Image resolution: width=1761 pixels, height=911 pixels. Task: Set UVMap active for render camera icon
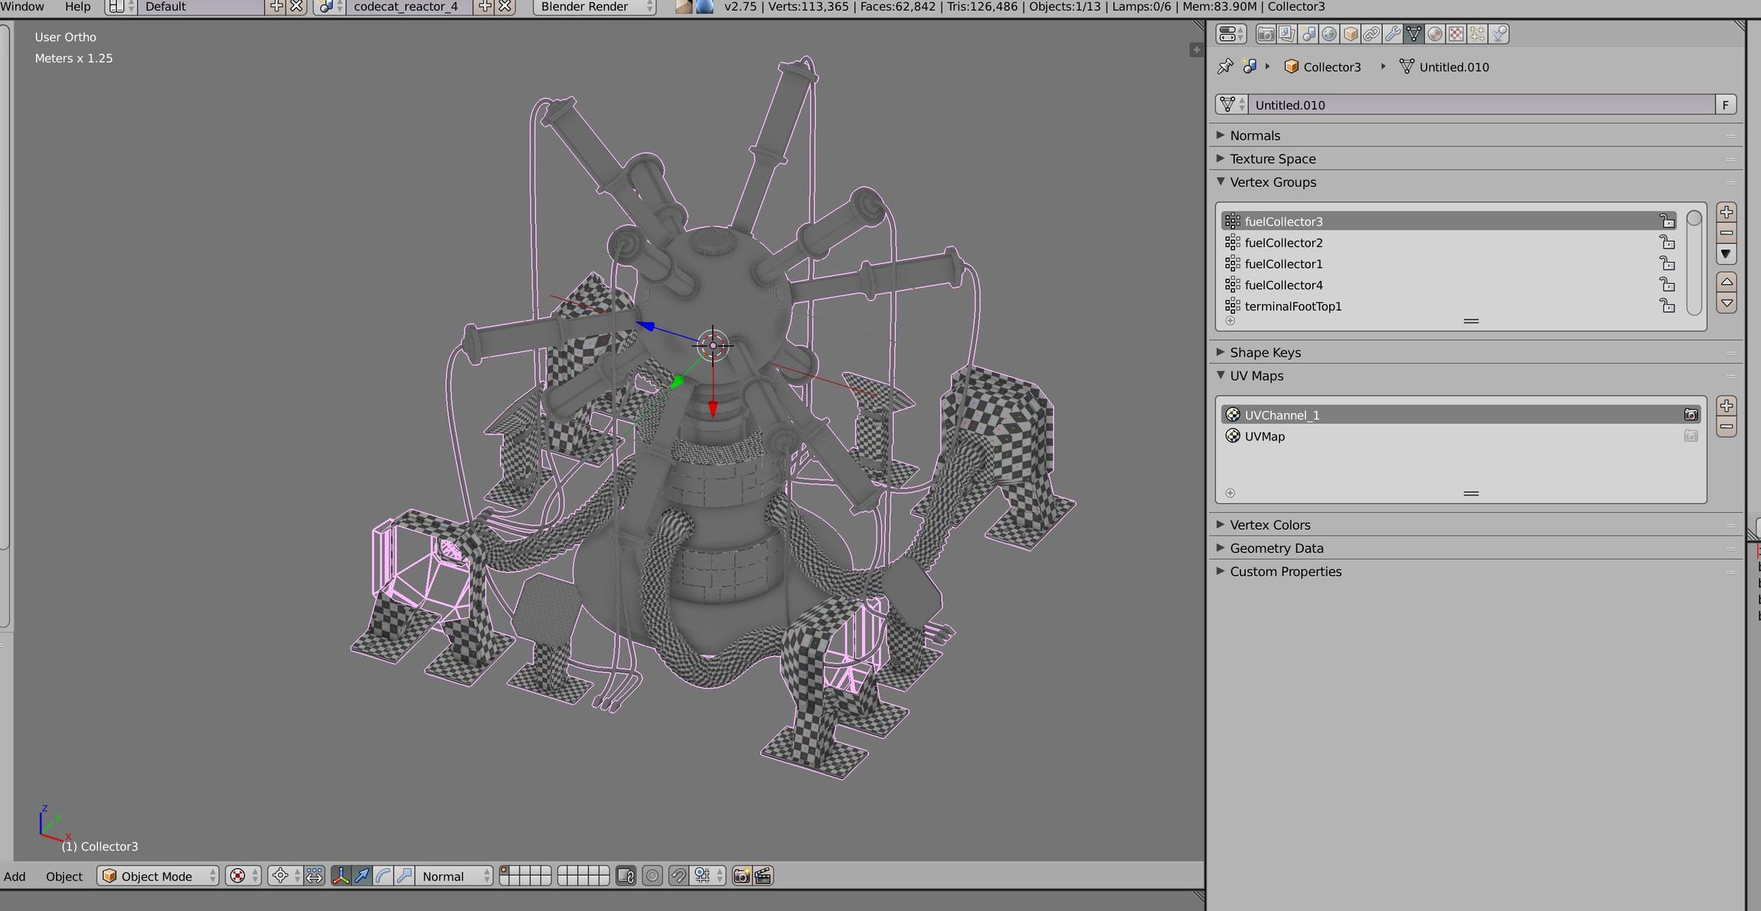1691,436
